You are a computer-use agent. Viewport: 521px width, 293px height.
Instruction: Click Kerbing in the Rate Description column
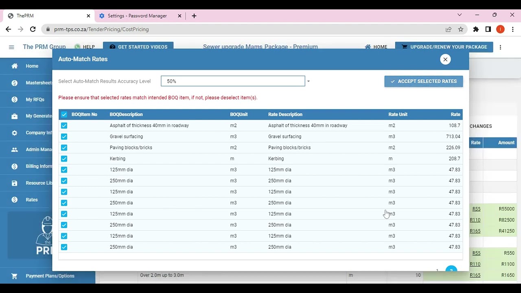point(276,159)
